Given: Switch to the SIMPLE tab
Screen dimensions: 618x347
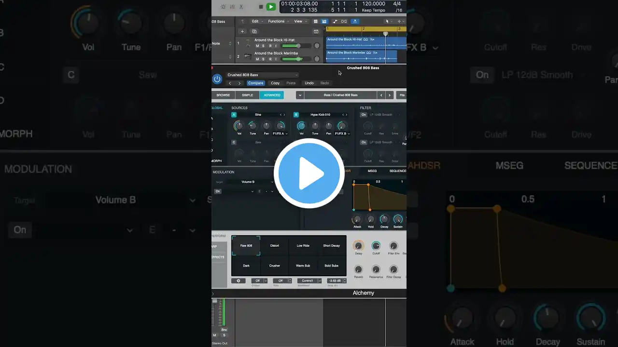Looking at the screenshot, I should [x=247, y=95].
